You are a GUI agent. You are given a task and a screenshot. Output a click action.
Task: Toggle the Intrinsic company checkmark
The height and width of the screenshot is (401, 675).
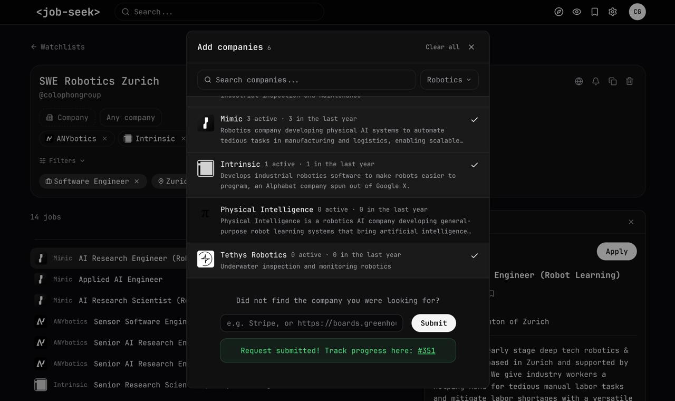coord(475,165)
